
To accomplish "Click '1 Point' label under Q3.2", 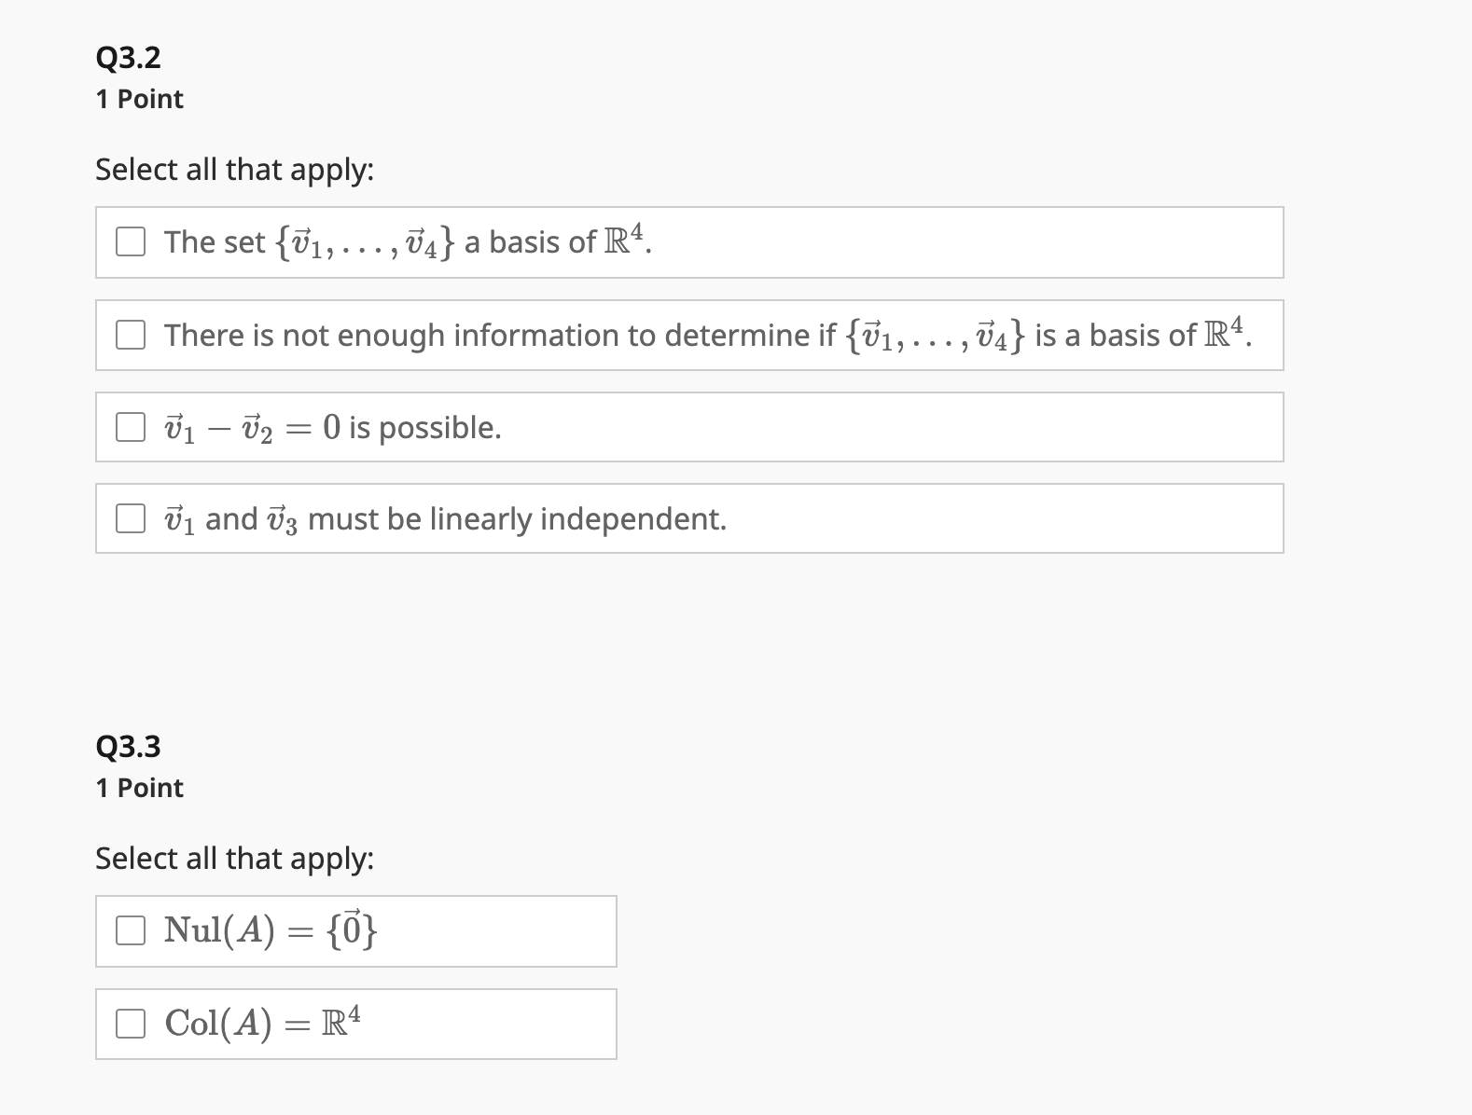I will click(x=138, y=98).
